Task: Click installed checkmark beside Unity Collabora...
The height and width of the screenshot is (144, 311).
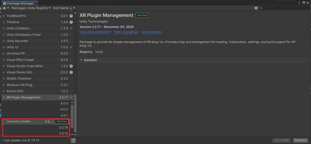Action: click(x=71, y=28)
